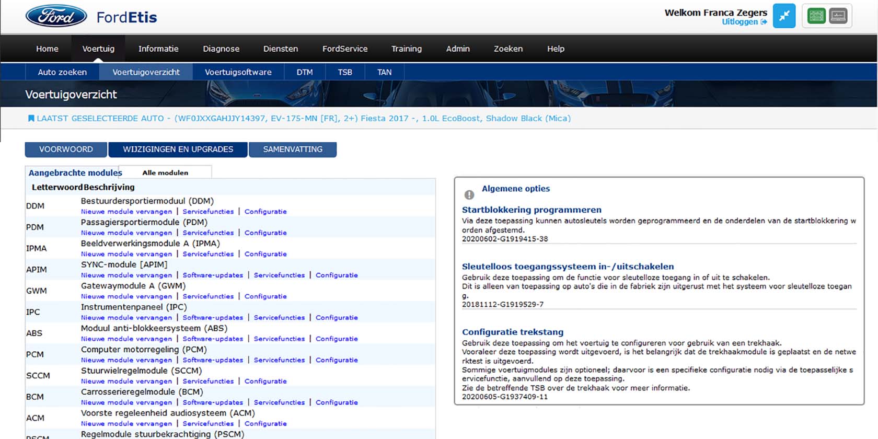
Task: Click the VOORWOORD button
Action: (x=66, y=149)
